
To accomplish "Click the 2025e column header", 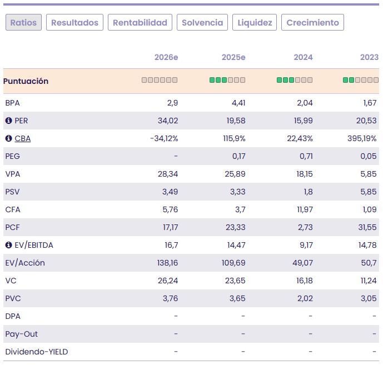I will [x=233, y=57].
